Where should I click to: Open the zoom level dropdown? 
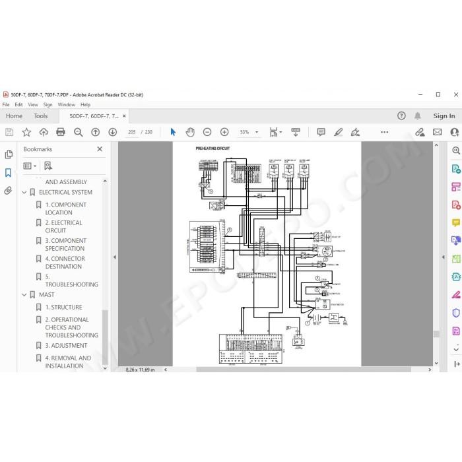click(257, 132)
